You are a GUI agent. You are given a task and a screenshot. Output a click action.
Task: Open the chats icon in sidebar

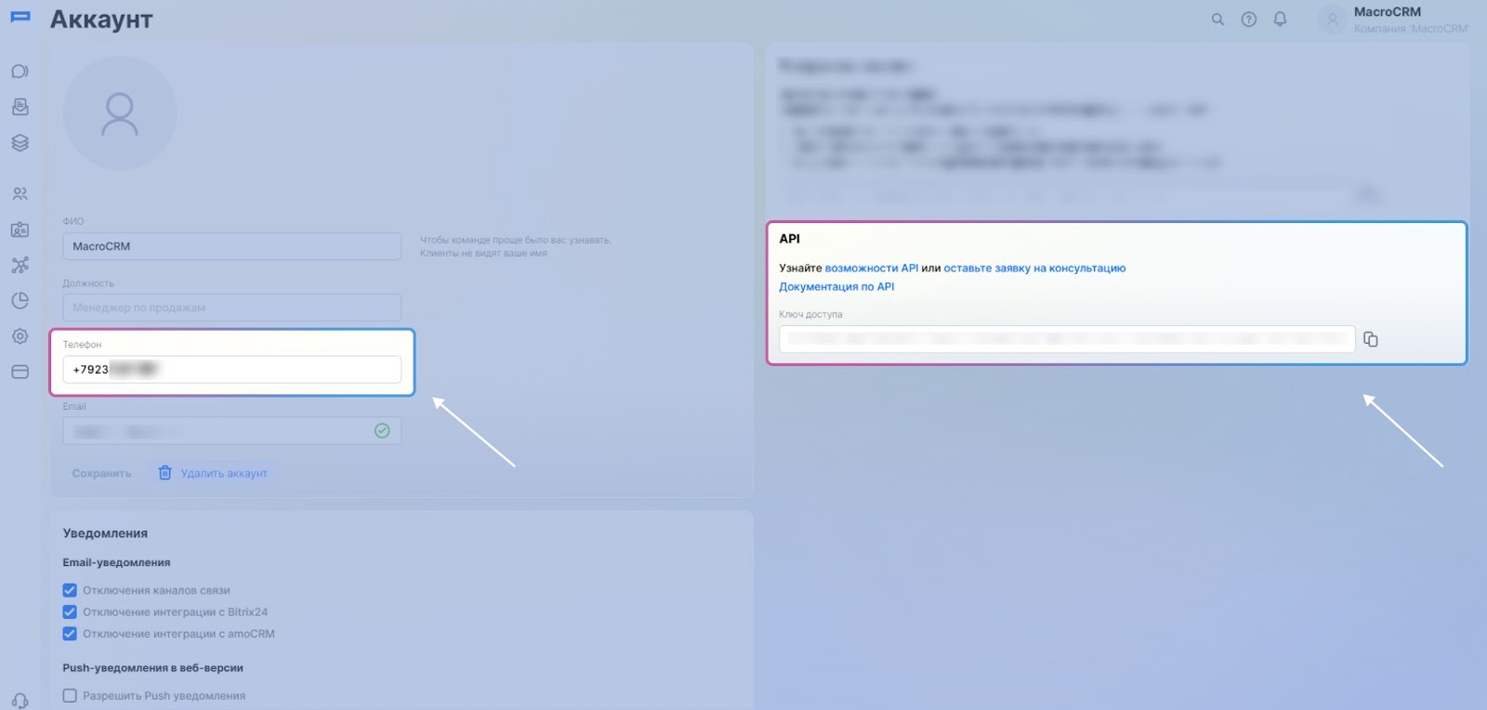[20, 72]
